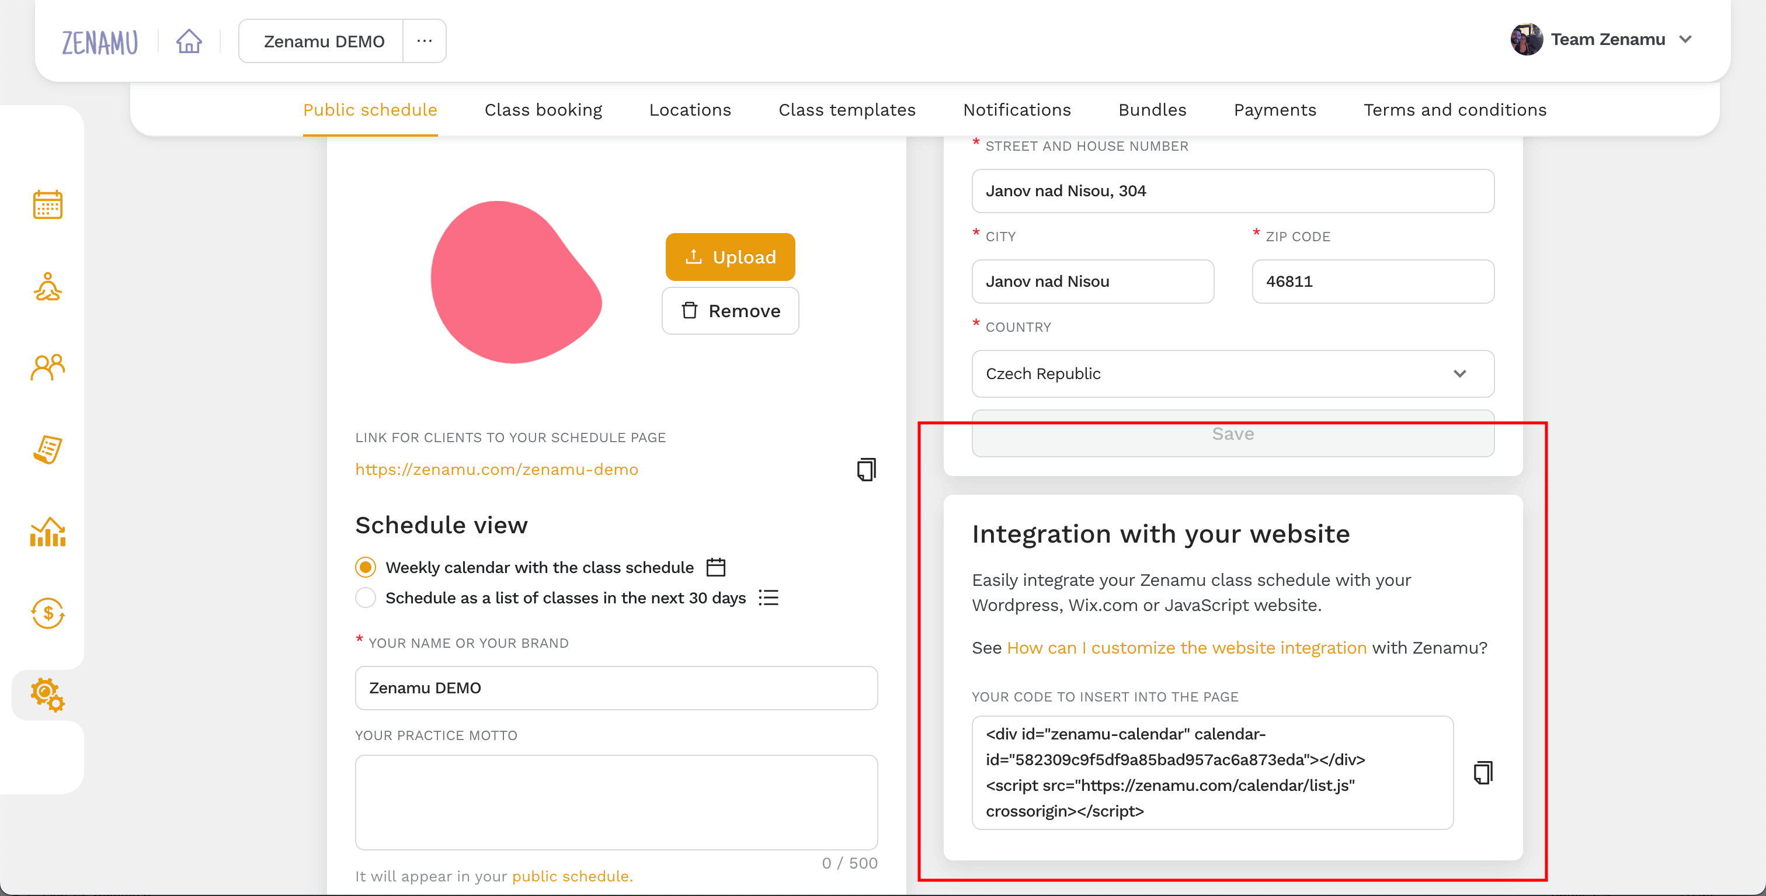Click the integration code text box
The image size is (1766, 896).
[1212, 773]
